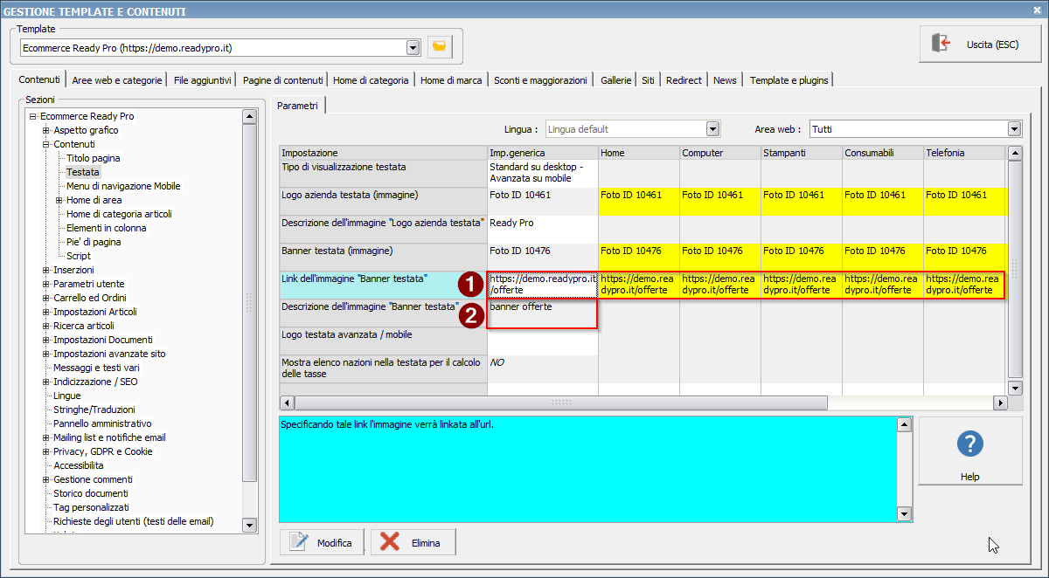
Task: Click the Elimina red X button
Action: coord(413,542)
